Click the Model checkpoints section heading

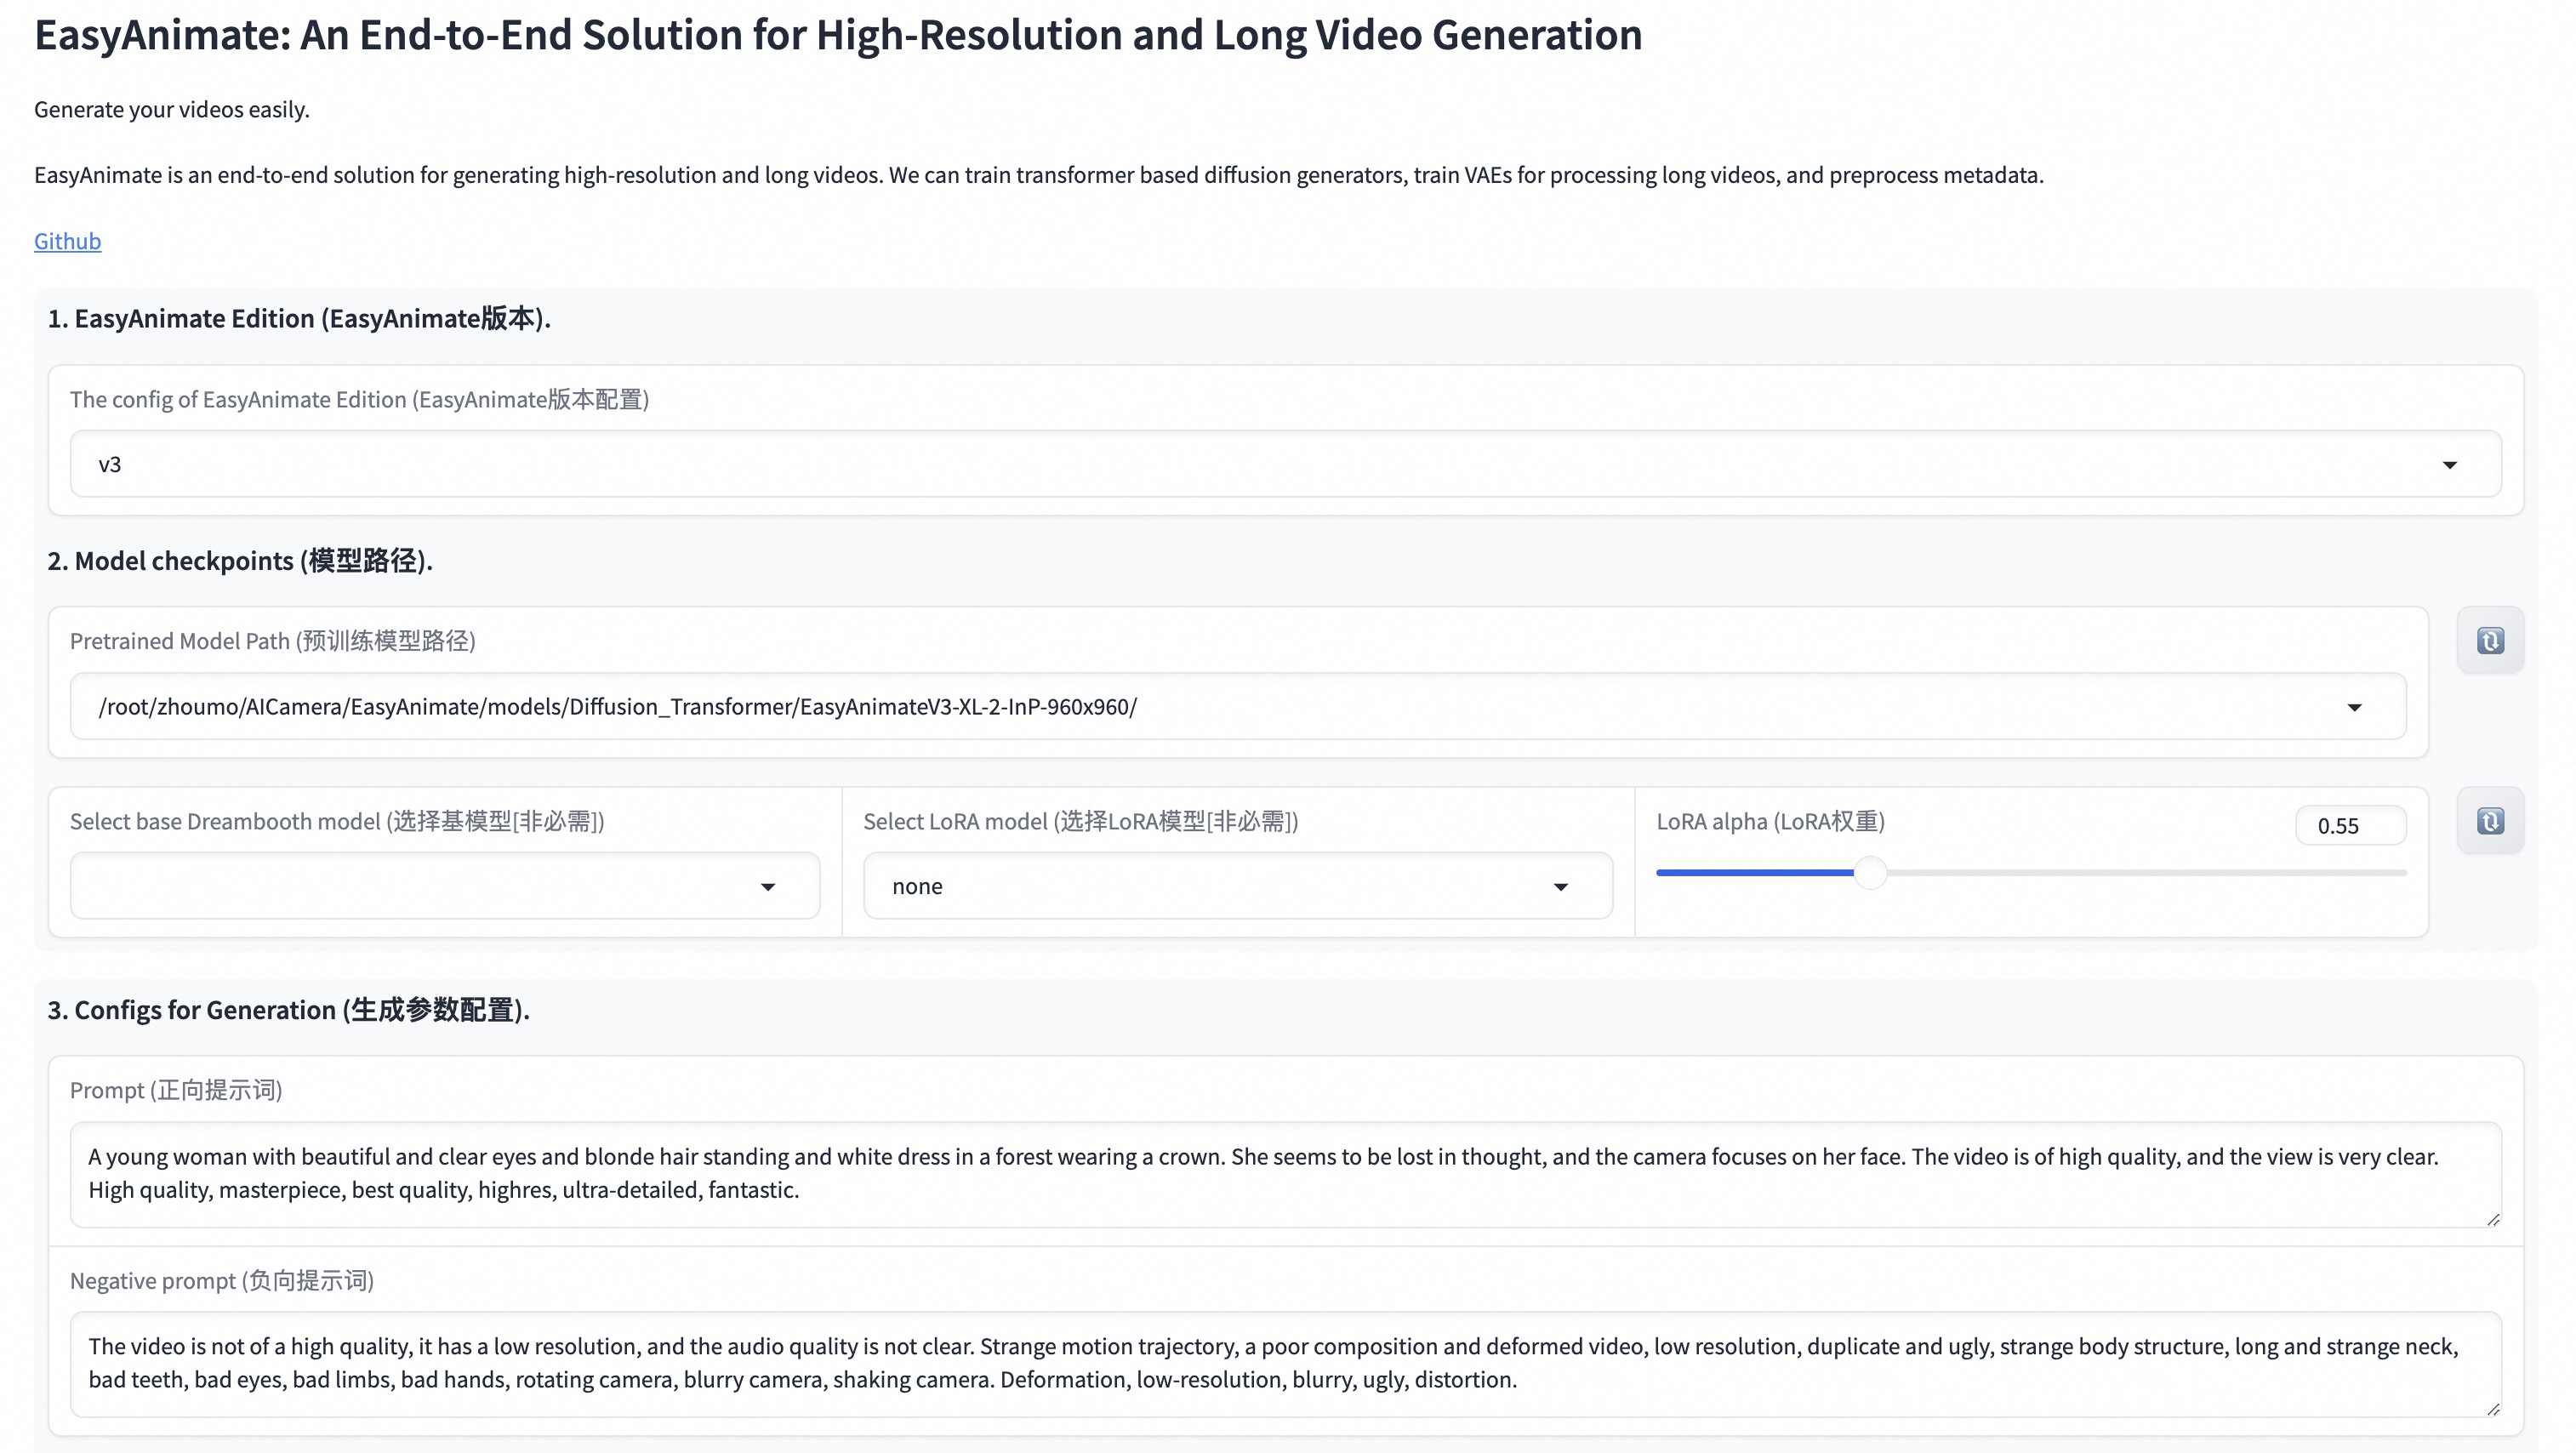[240, 561]
